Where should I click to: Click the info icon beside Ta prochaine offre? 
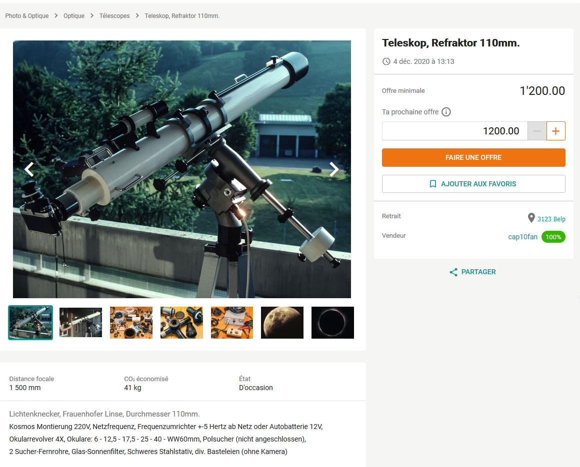point(446,112)
